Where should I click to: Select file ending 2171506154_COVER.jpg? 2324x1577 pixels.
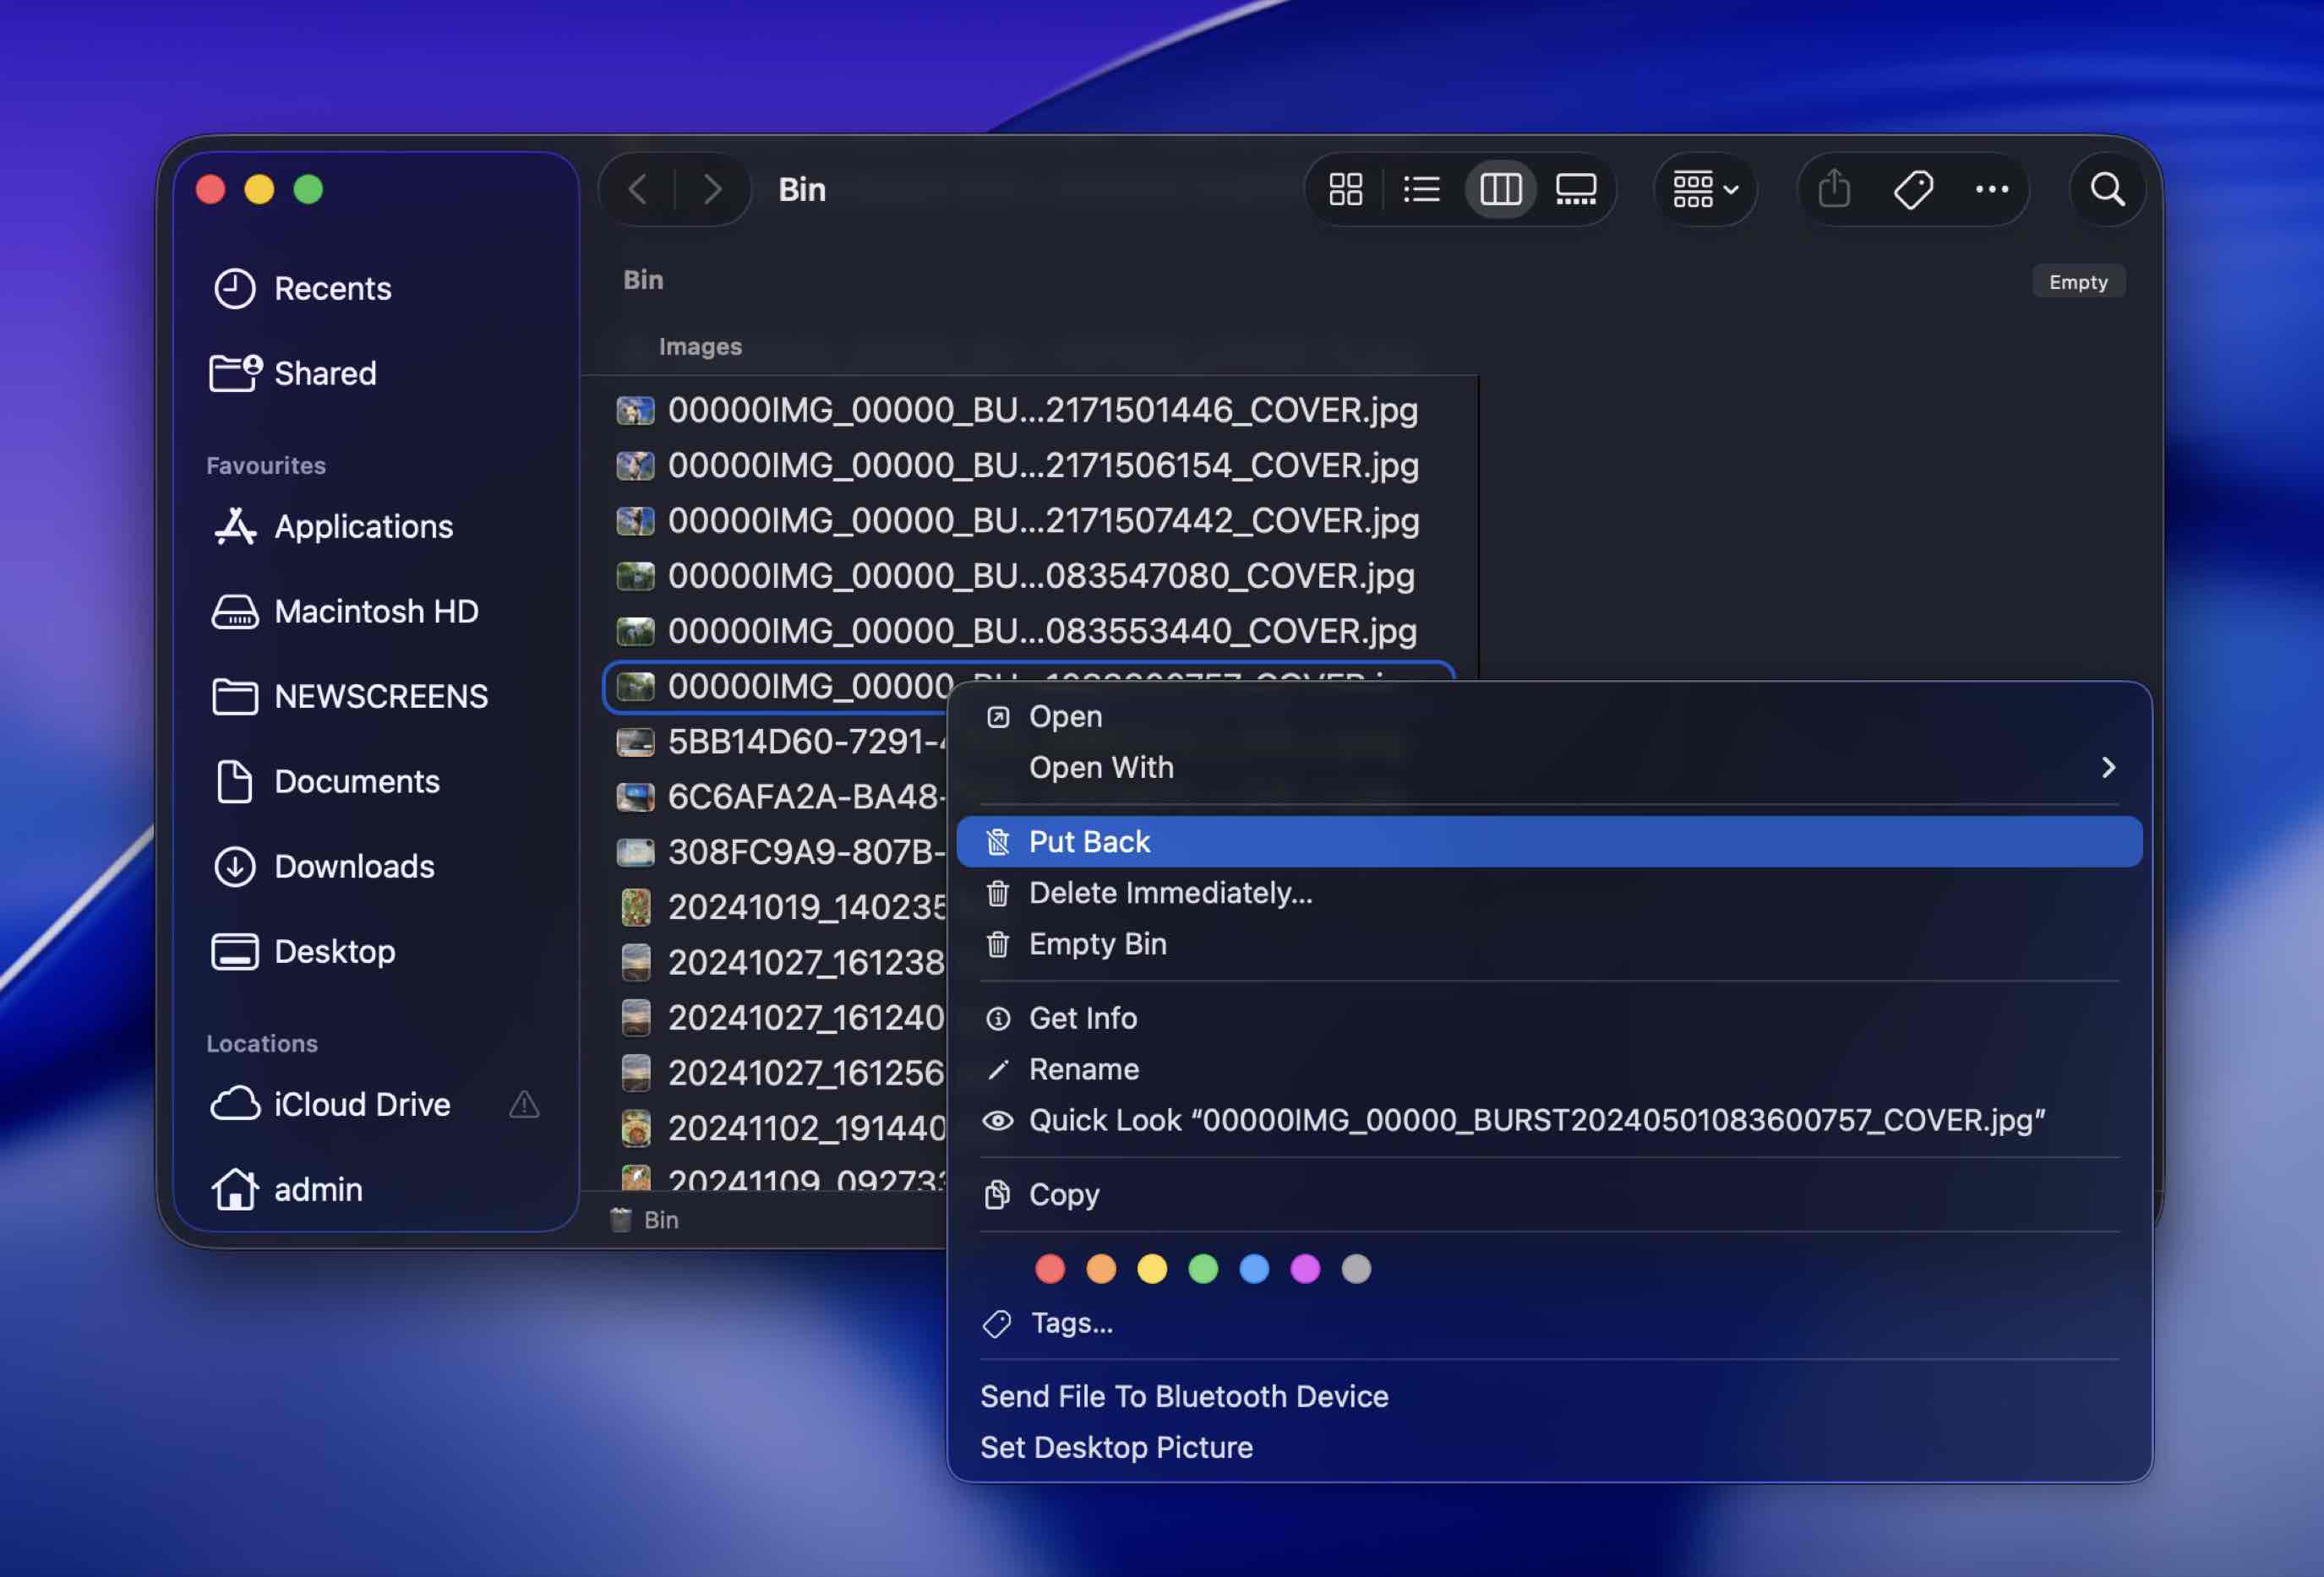pyautogui.click(x=1029, y=465)
